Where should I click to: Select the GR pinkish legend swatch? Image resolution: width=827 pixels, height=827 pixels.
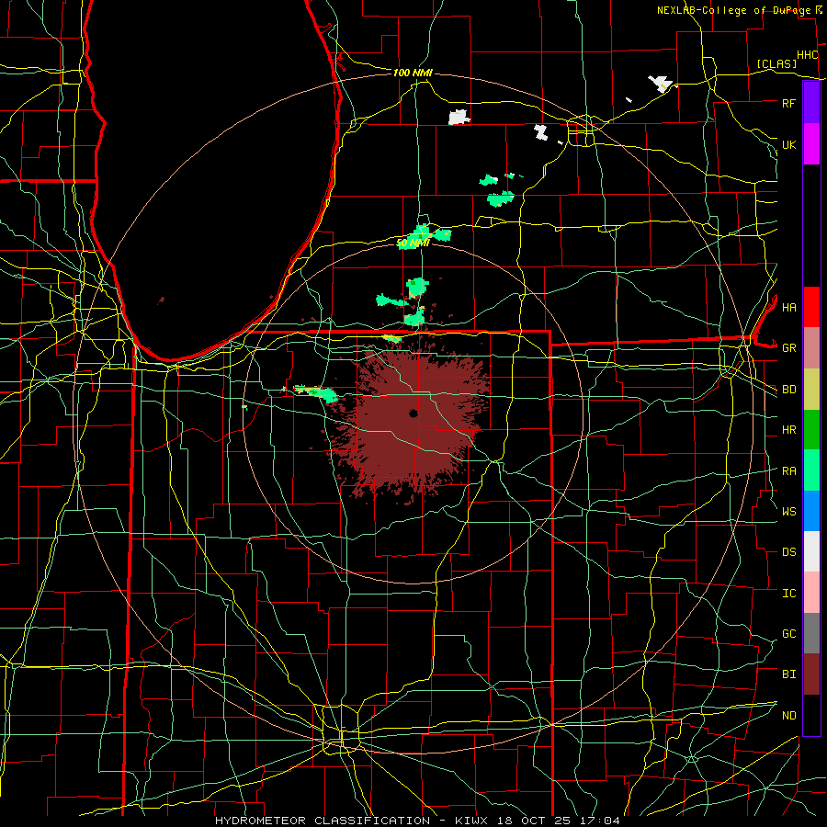(x=811, y=348)
